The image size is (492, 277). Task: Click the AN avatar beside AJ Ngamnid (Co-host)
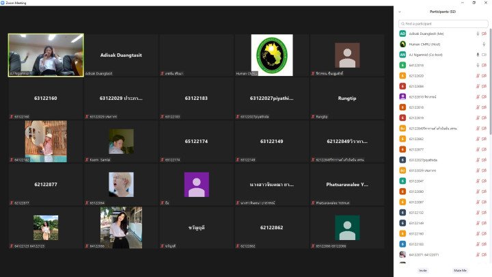(402, 55)
